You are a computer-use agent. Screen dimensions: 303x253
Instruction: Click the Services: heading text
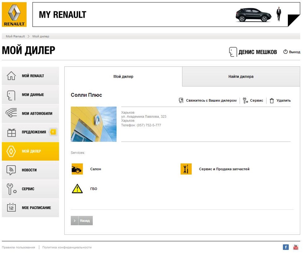click(78, 153)
